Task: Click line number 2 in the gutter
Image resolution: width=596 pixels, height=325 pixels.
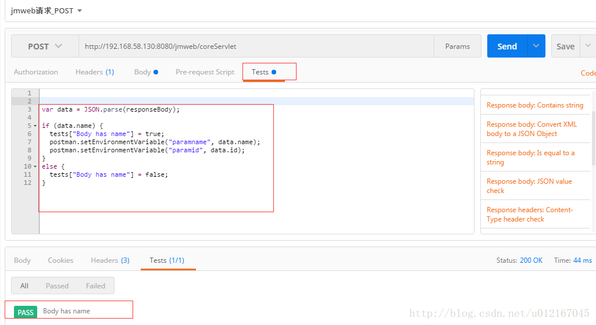Action: [29, 101]
